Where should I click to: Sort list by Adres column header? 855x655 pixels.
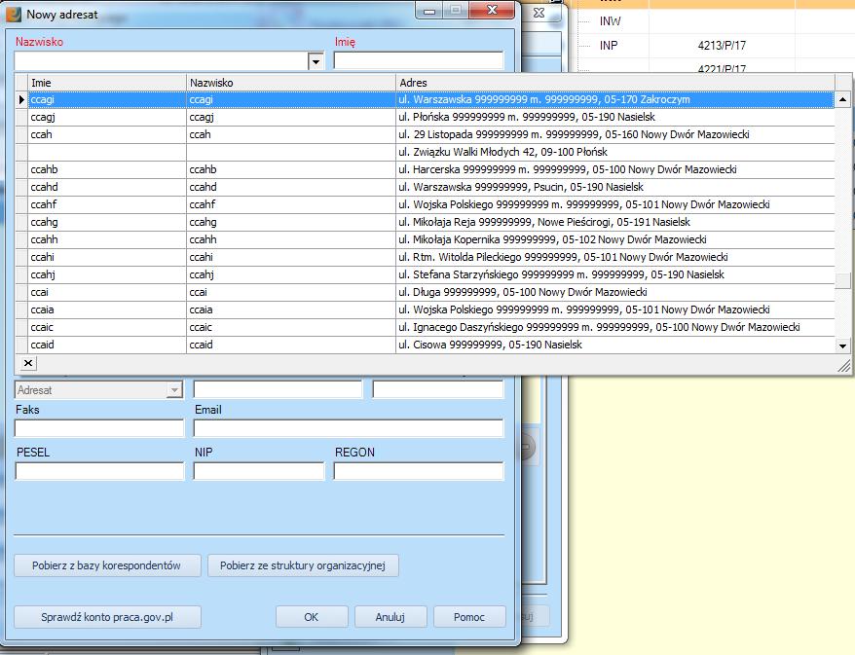pos(615,83)
